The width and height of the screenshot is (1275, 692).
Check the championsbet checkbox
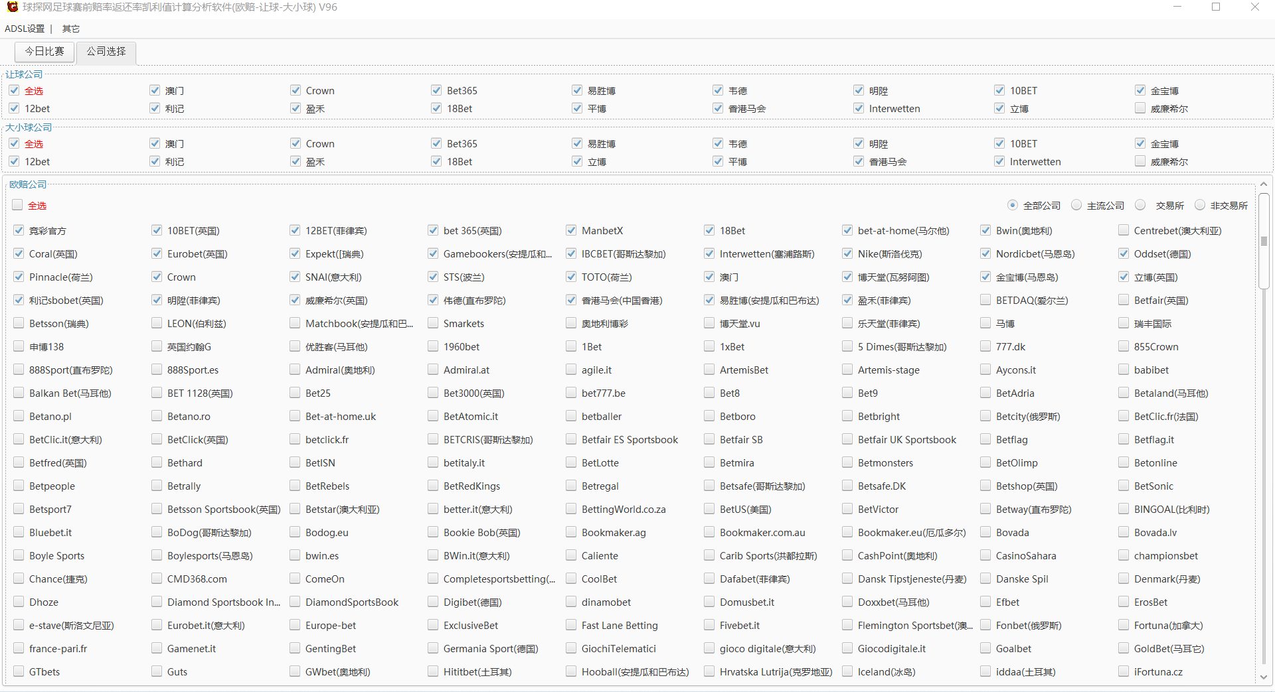(x=1124, y=555)
